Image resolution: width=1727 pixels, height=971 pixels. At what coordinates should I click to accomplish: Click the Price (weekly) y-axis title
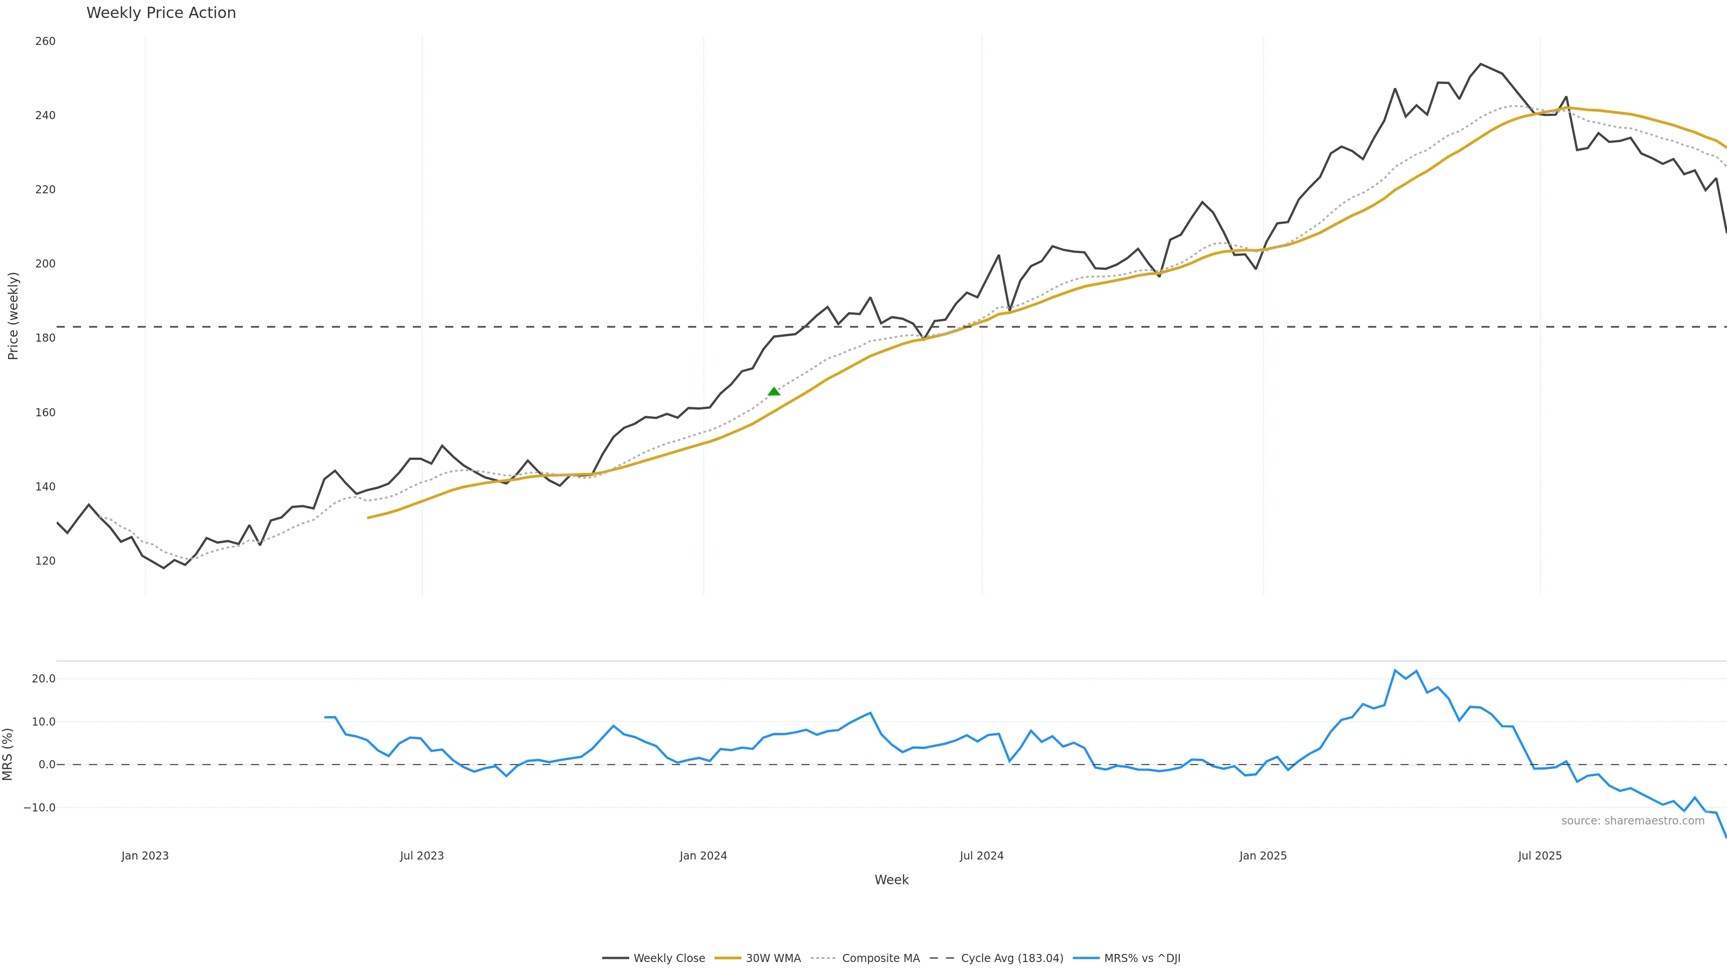[13, 316]
